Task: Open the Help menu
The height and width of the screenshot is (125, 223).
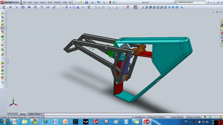Action: pos(65,2)
